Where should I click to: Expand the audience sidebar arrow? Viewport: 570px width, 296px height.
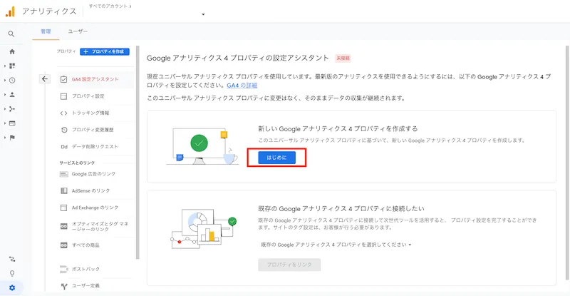point(5,95)
